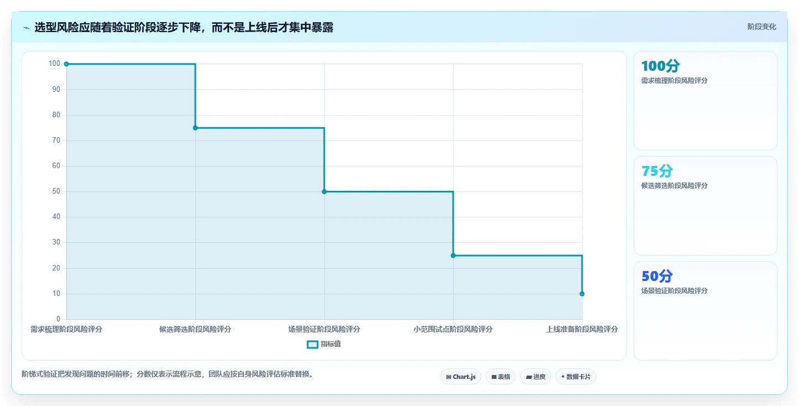Click the 指标值 legend color box

[x=312, y=344]
